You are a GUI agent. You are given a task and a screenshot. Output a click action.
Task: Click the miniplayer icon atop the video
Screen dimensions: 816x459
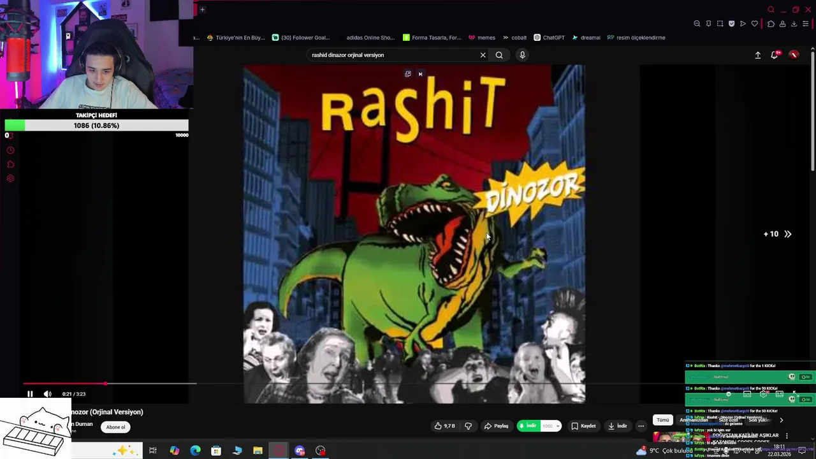(x=408, y=74)
